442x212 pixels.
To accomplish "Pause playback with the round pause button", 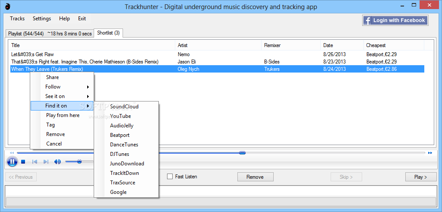I will (x=12, y=162).
